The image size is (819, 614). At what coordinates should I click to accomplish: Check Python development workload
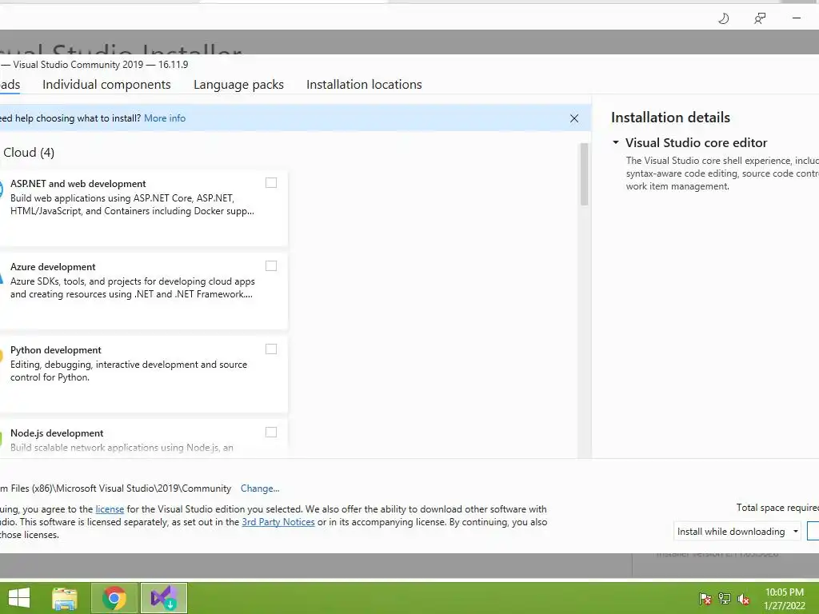[x=271, y=349]
